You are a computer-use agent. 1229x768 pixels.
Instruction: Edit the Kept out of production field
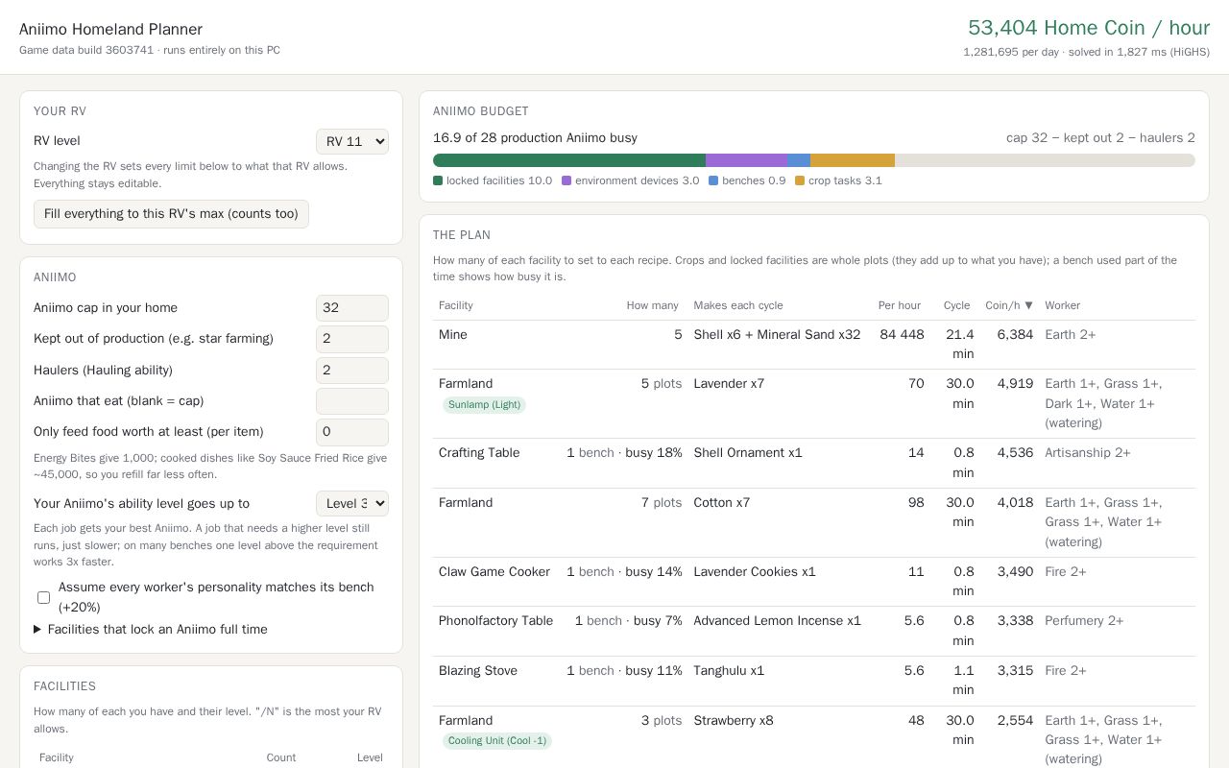(x=352, y=339)
